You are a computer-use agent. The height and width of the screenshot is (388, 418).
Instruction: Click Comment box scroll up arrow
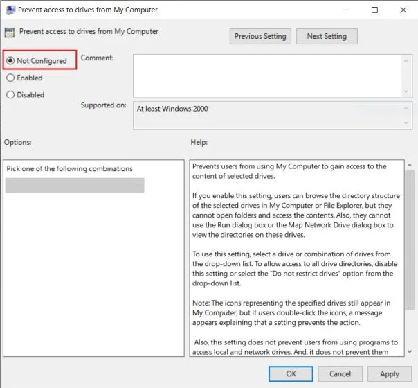(x=406, y=61)
